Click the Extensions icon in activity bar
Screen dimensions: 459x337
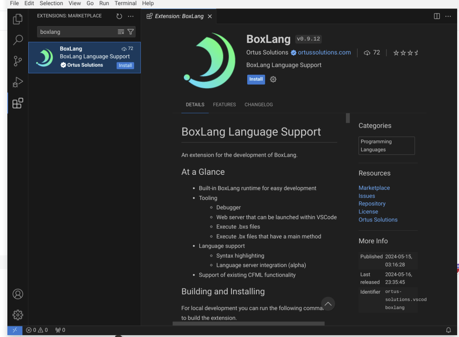tap(18, 103)
